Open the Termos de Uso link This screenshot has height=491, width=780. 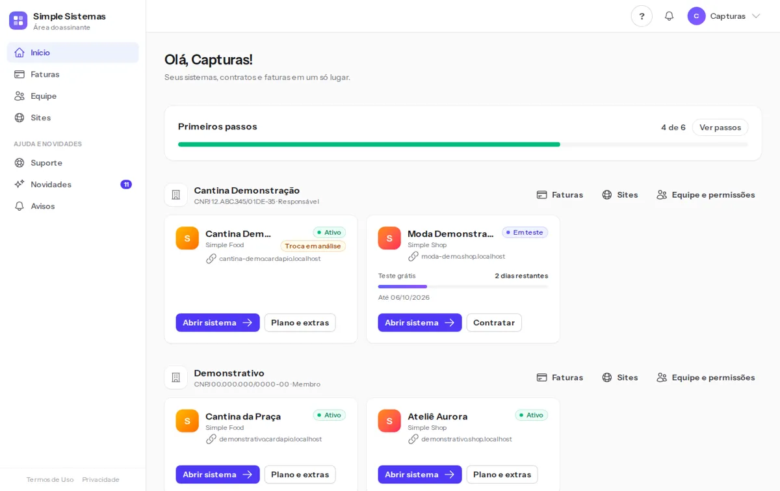(50, 480)
